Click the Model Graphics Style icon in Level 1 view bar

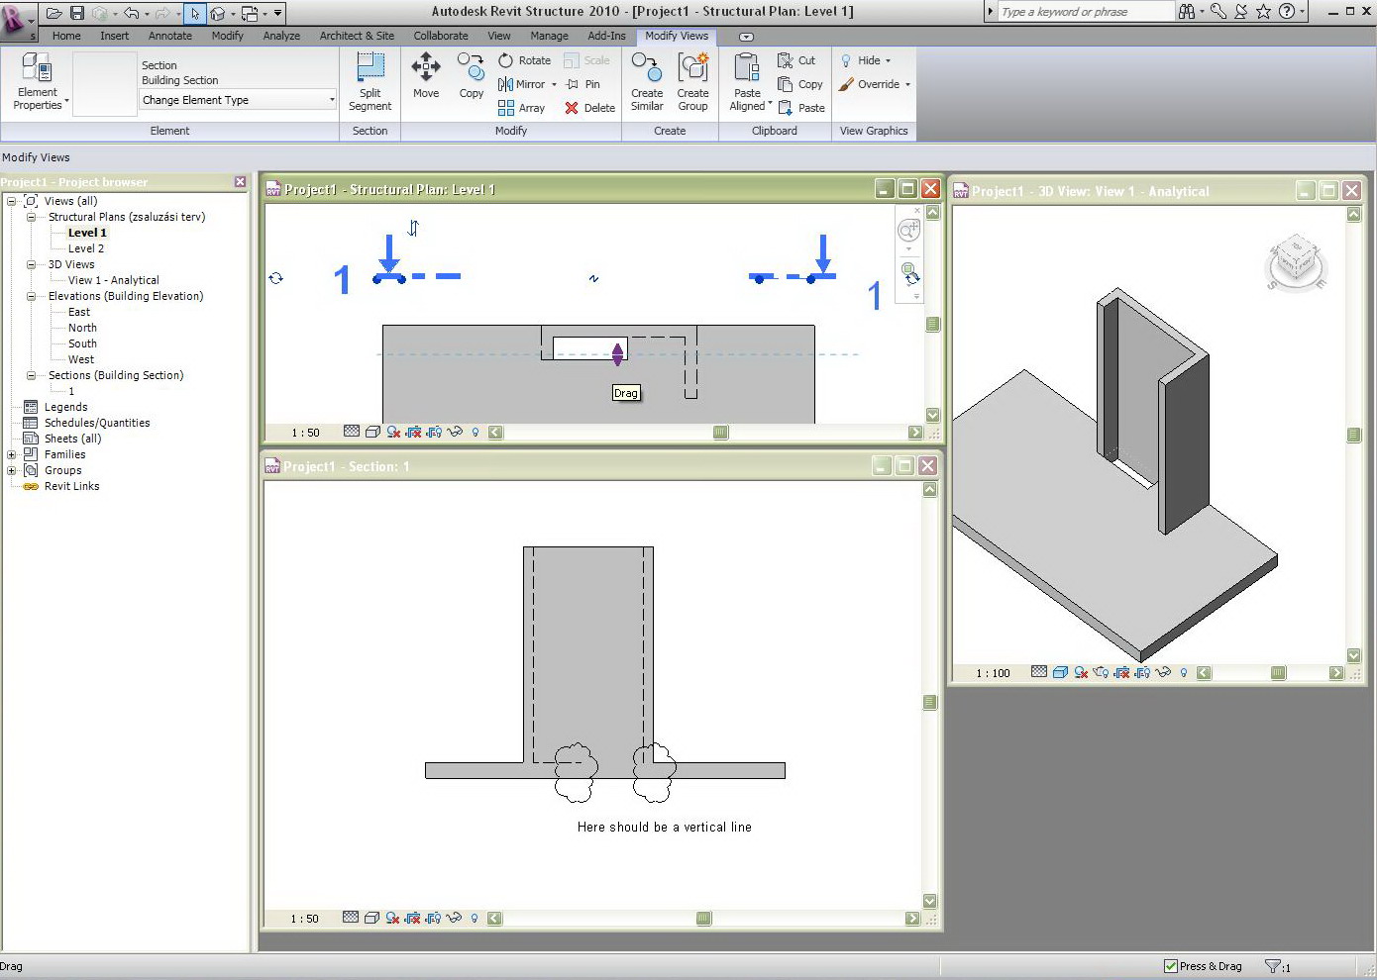[371, 432]
